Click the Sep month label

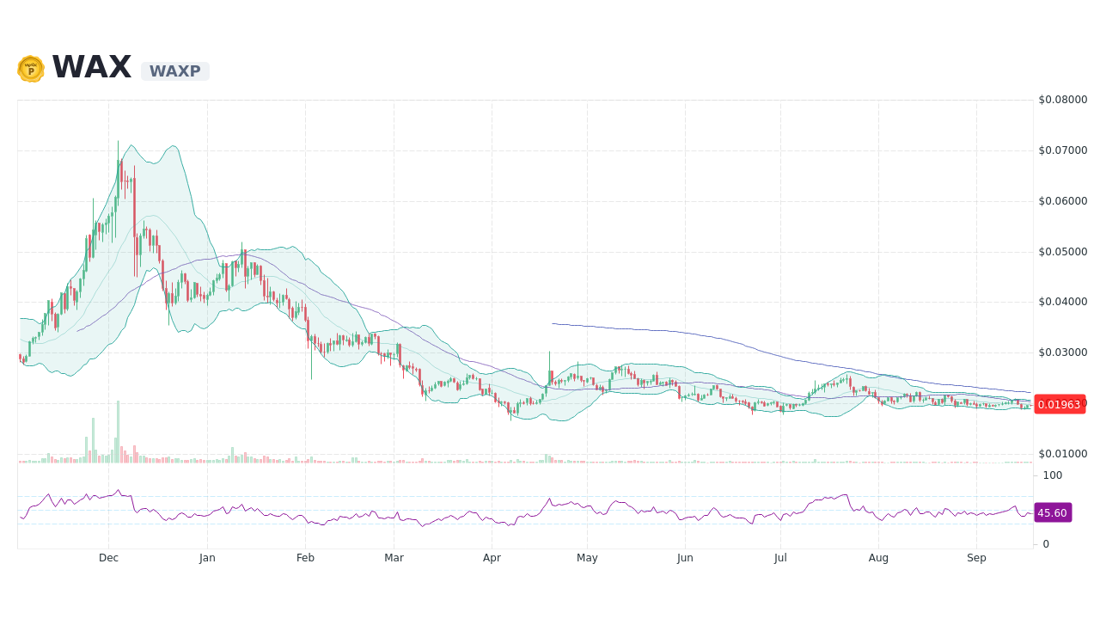(x=976, y=558)
